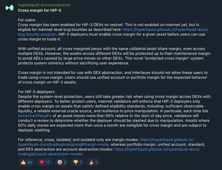This screenshot has width=222, height=170.
Task: Click the 'Cross margin for HIP-3' title
Action: pos(39,10)
